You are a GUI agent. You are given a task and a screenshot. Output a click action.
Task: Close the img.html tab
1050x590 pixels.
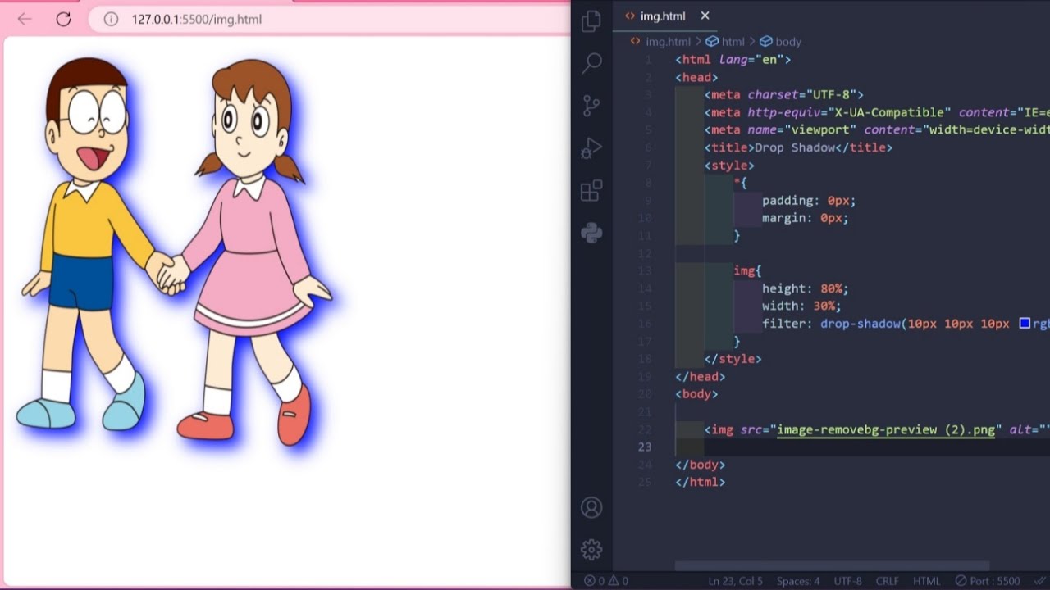(x=705, y=16)
